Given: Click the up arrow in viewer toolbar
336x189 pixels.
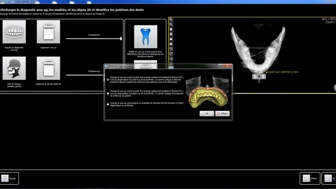Looking at the screenshot, I should pos(171,29).
